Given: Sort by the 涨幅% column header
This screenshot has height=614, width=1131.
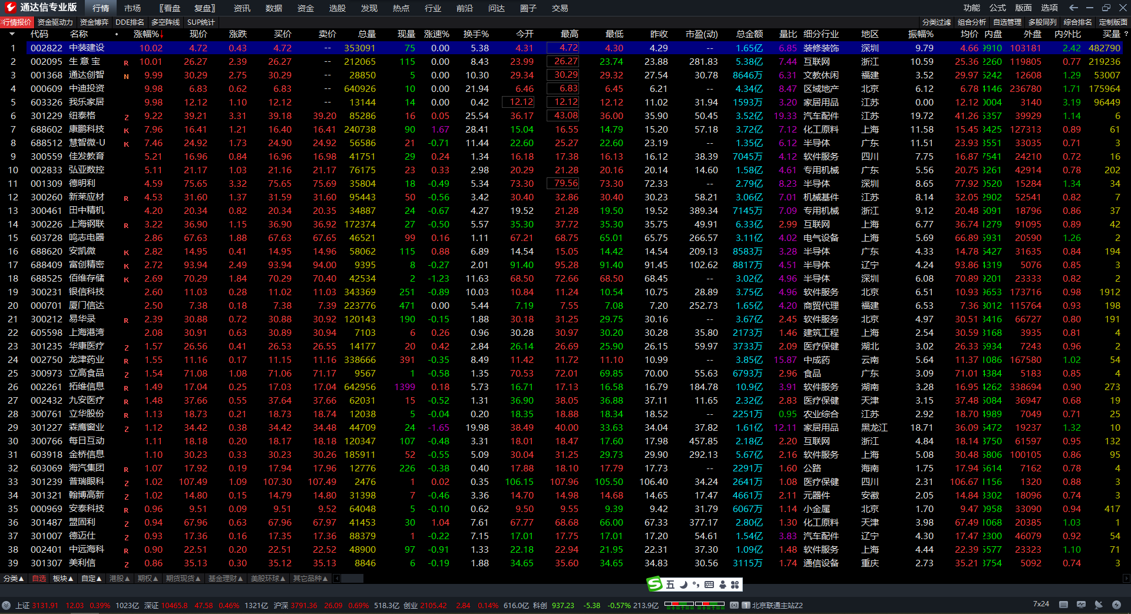Looking at the screenshot, I should pos(148,34).
